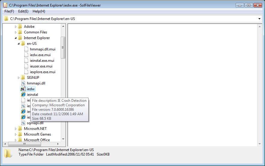This screenshot has width=265, height=166.
Task: Click the ieuser.exe.mui file icon
Action: pos(26,66)
